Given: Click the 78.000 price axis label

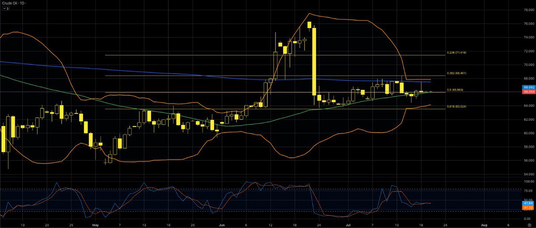Looking at the screenshot, I should coord(529,10).
